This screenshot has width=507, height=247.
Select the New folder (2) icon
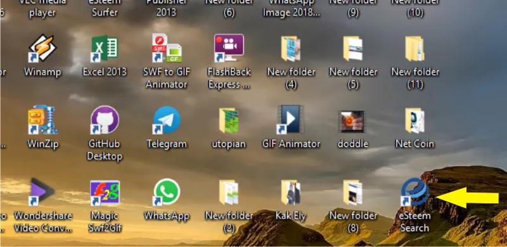(x=229, y=193)
